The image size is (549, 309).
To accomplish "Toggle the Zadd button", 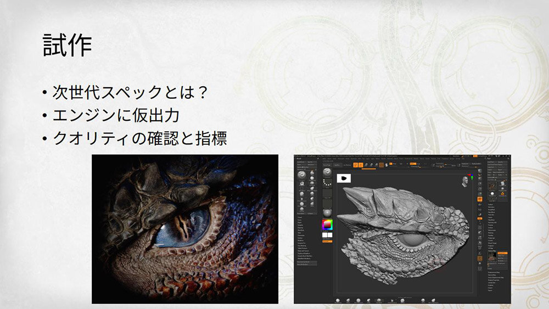I will click(x=413, y=164).
